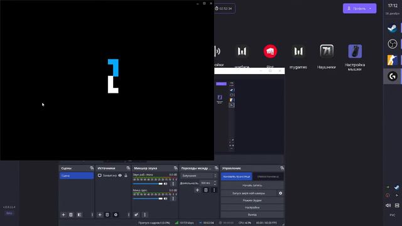Undock the Сцены panel
Viewport: 402px width, 226px height.
coord(92,168)
